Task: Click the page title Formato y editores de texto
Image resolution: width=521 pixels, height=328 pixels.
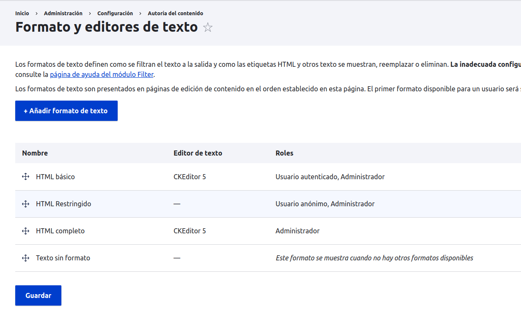Action: coord(107,27)
